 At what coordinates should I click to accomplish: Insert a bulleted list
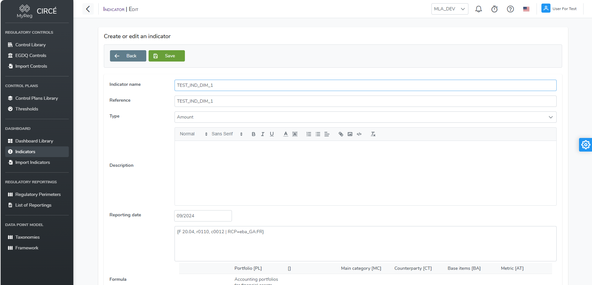tap(318, 134)
